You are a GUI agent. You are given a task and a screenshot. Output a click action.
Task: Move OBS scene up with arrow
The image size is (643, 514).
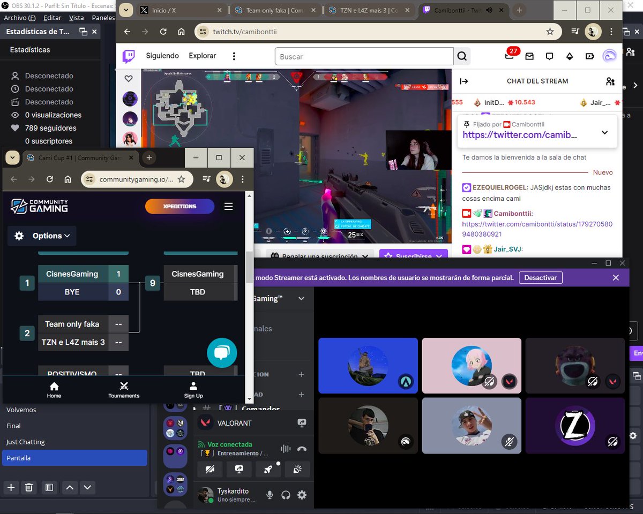click(69, 487)
